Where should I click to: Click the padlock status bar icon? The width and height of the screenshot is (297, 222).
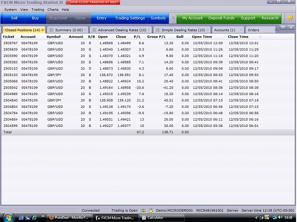click(x=151, y=211)
